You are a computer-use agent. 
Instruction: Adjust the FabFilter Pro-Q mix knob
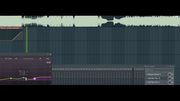(169, 78)
